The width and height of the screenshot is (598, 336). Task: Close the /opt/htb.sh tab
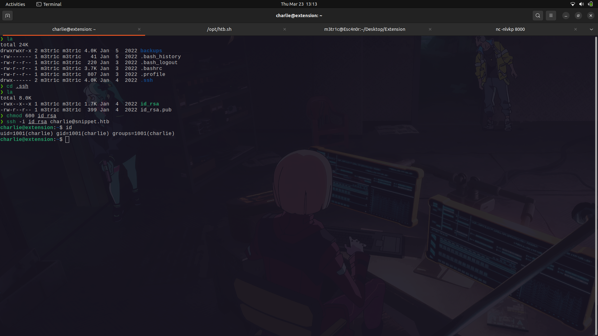tap(284, 29)
